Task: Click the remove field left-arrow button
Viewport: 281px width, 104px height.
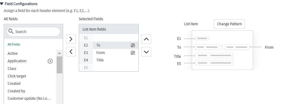Action: tap(71, 52)
